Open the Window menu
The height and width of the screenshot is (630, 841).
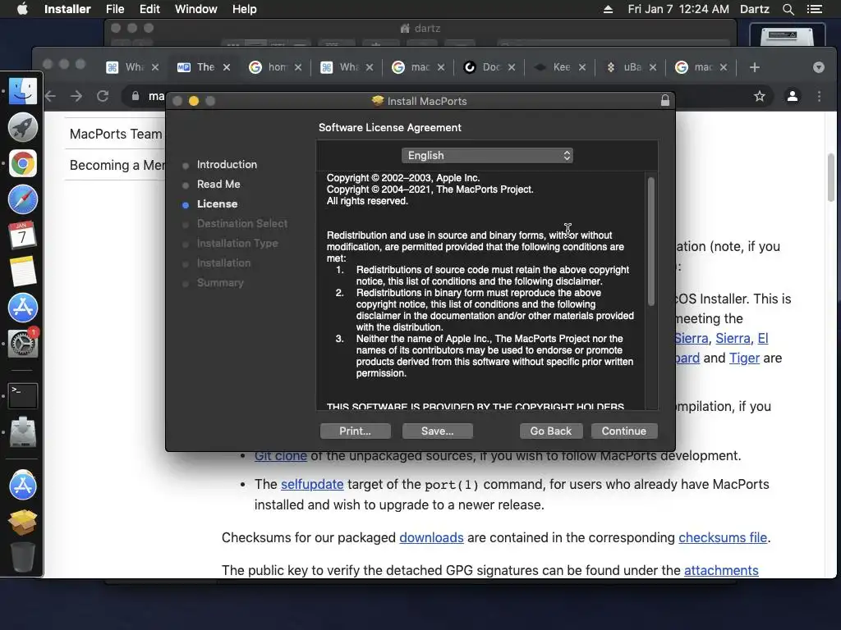point(195,9)
